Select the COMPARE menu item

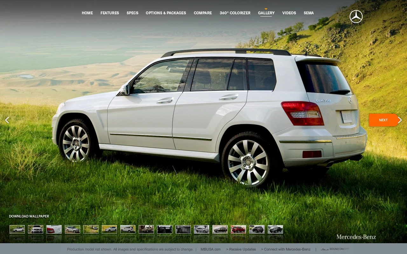203,13
